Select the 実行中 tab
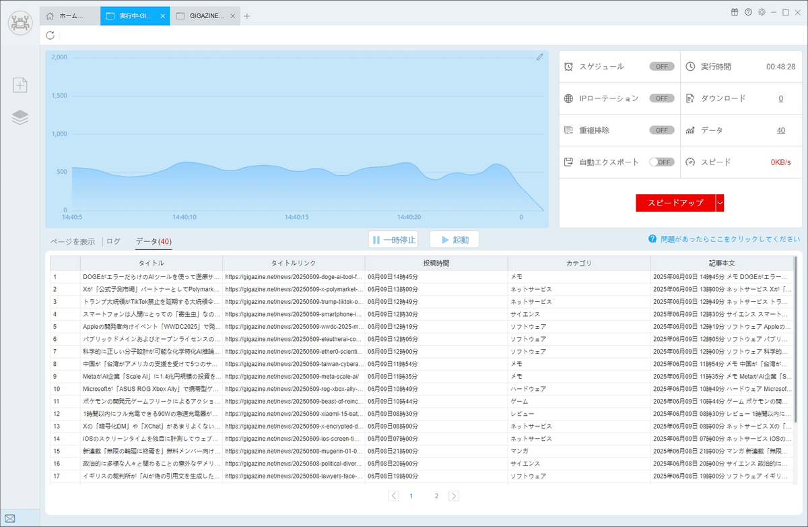Viewport: 808px width, 527px height. coord(135,16)
